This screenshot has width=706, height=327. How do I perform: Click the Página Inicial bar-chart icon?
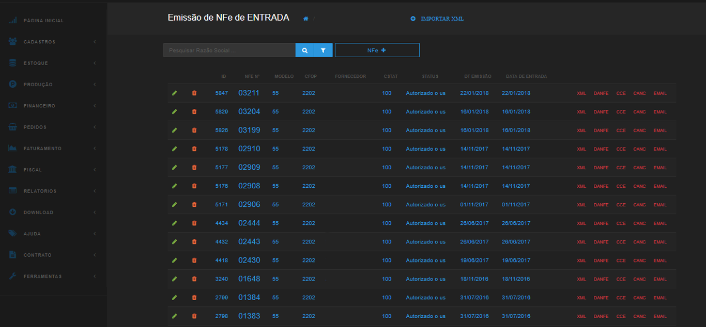tap(13, 21)
